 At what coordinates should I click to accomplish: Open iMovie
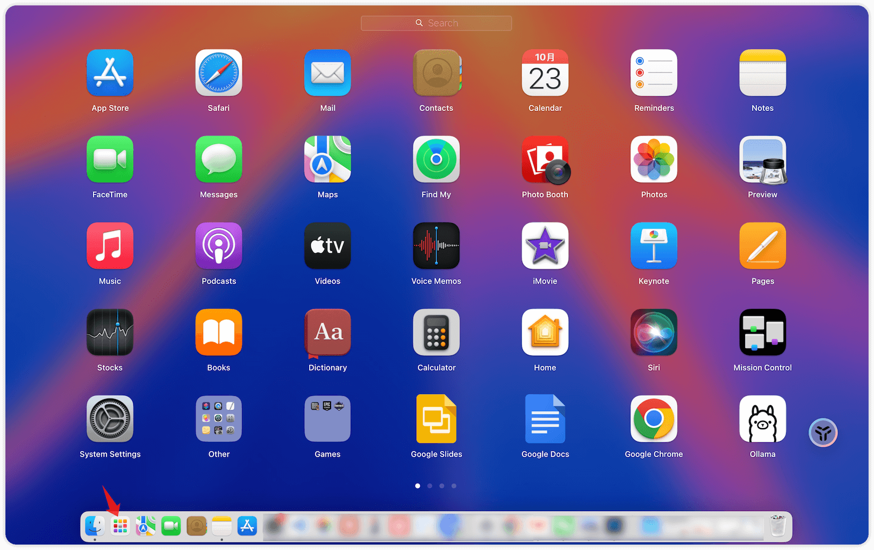click(x=545, y=245)
